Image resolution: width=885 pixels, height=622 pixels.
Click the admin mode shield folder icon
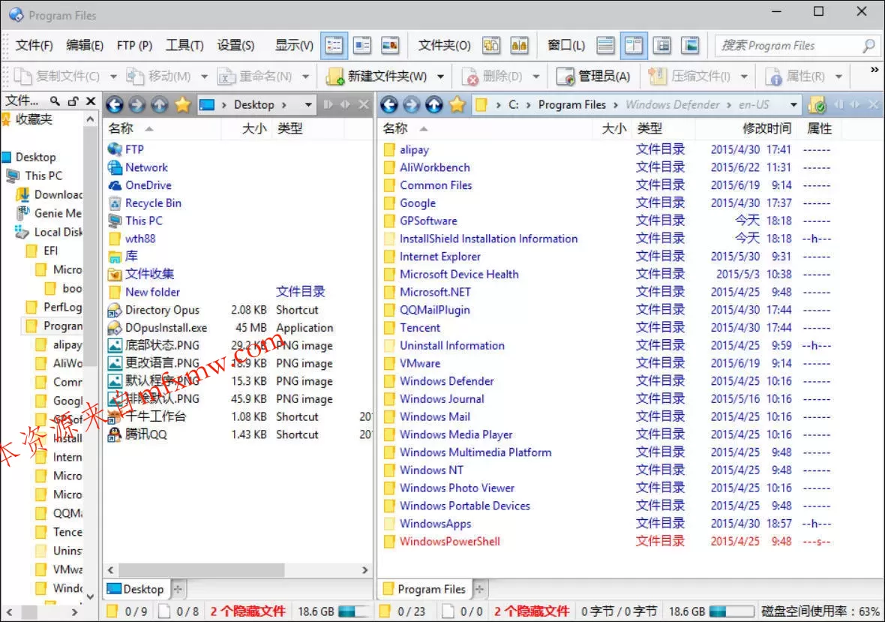point(817,104)
